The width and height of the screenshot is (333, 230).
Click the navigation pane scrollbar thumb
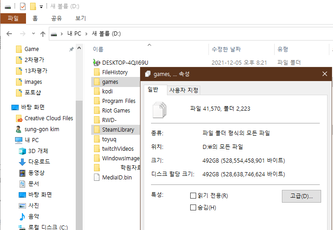79,165
